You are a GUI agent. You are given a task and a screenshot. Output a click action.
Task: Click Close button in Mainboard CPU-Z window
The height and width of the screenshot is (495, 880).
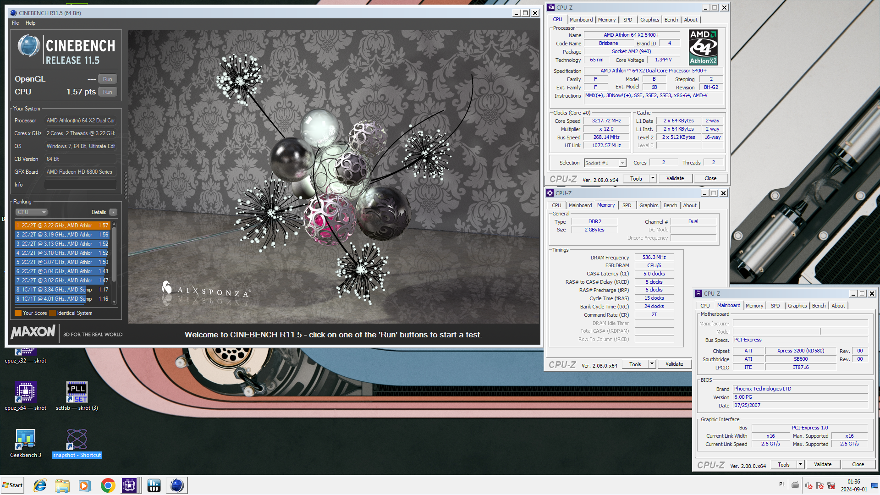[x=858, y=465]
